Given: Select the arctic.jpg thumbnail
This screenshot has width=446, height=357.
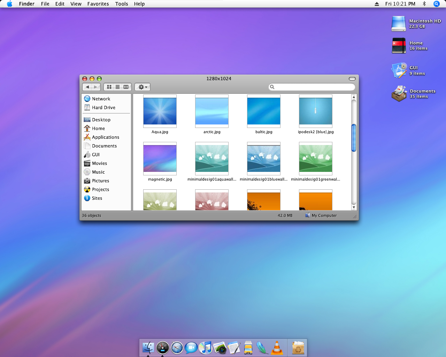Looking at the screenshot, I should [212, 111].
